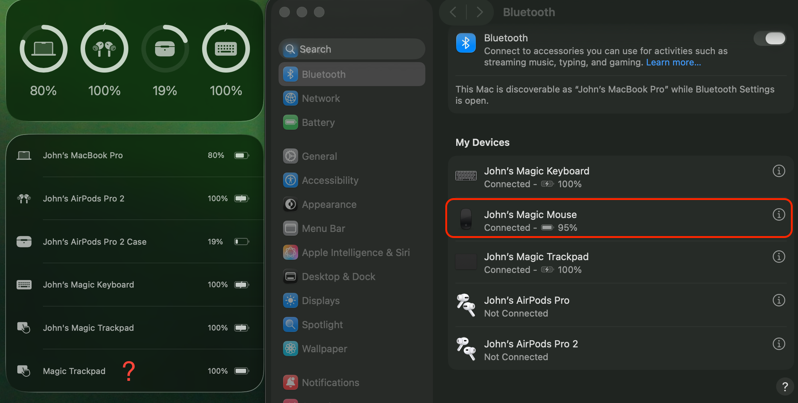Viewport: 798px width, 403px height.
Task: Click the laptop icon beside John's MacBook Pro
Action: 24,155
